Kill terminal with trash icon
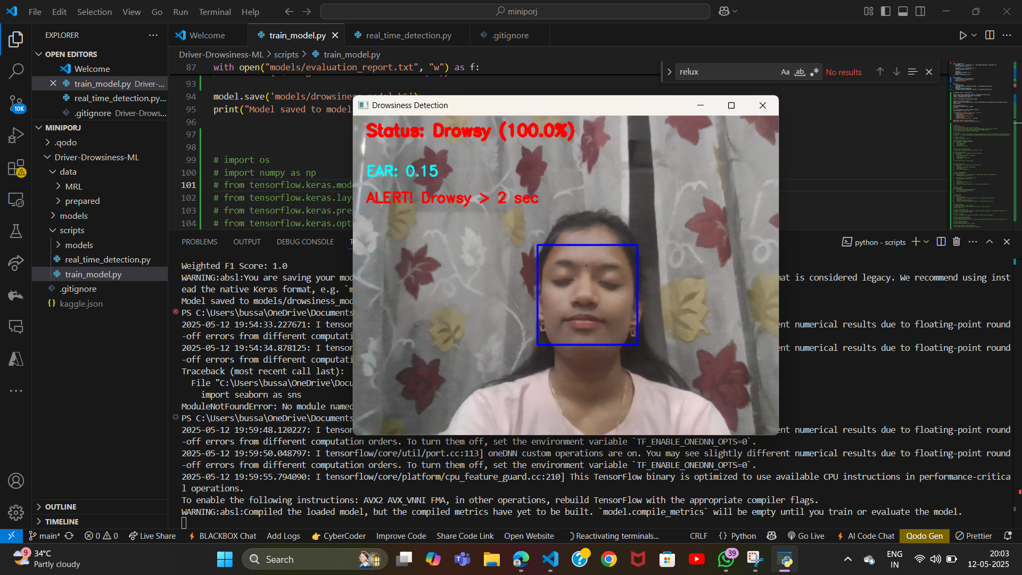Screen dimensions: 1022x575 [x=957, y=242]
